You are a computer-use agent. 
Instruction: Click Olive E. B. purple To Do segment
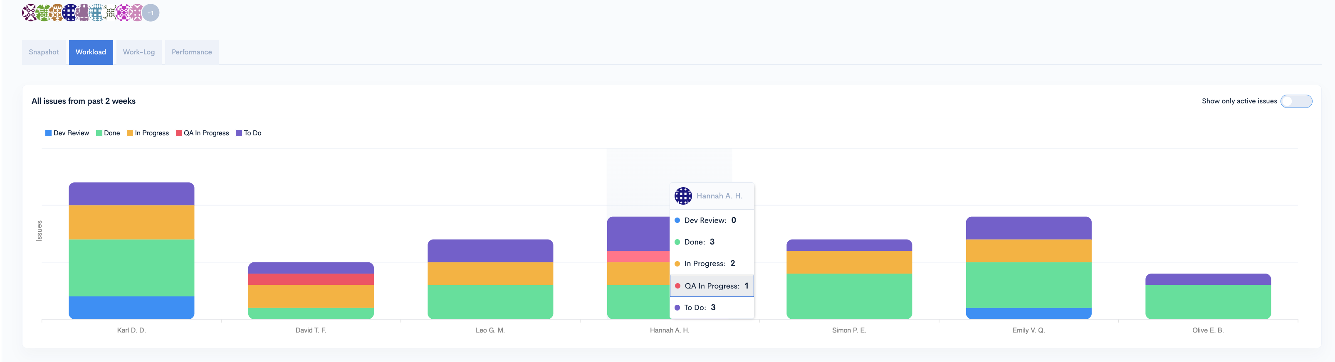(x=1208, y=279)
